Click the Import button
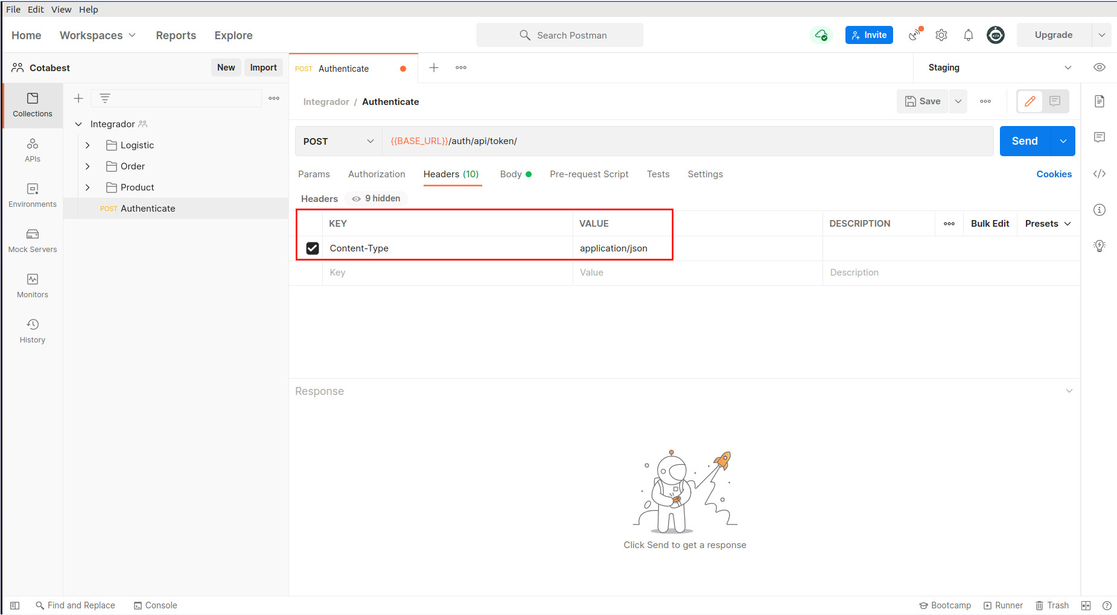The height and width of the screenshot is (615, 1117). coord(264,68)
